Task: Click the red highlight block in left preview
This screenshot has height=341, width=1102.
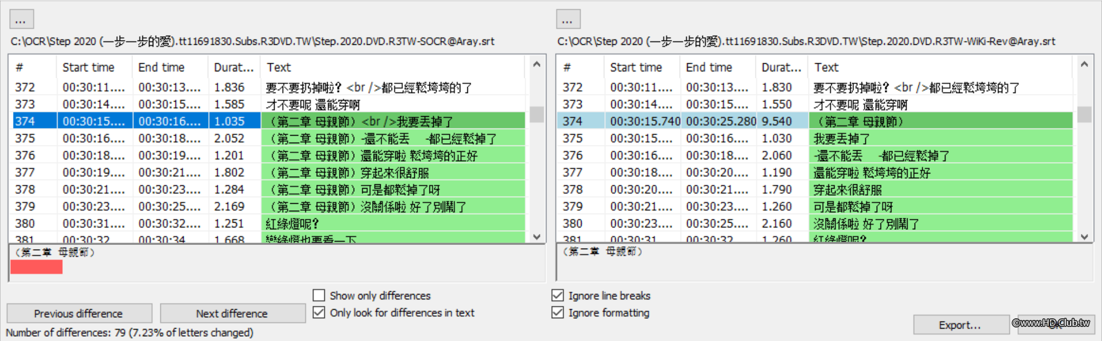Action: [x=36, y=267]
